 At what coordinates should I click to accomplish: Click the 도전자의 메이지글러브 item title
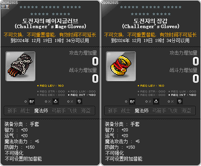coord(50,21)
